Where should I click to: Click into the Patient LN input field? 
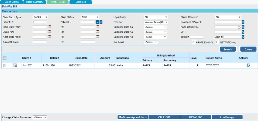pyautogui.click(x=40, y=22)
